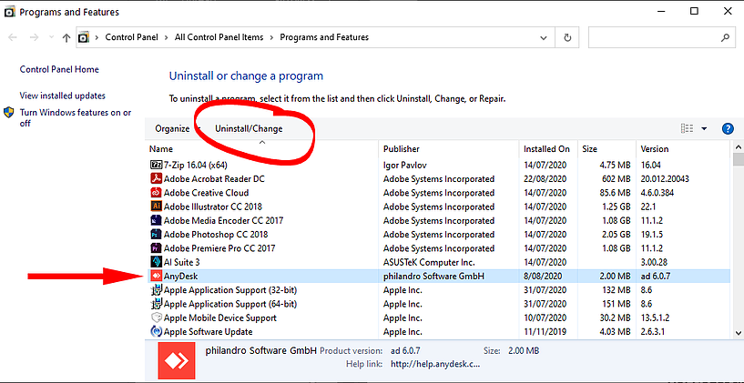Screen dimensions: 744x383
Task: Navigate back with the back arrow
Action: pos(13,37)
